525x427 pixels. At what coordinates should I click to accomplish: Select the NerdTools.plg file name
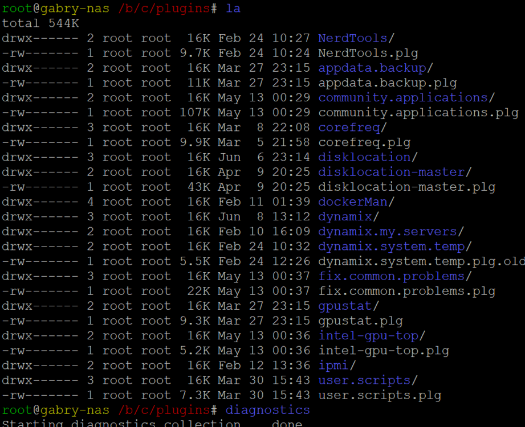click(368, 53)
